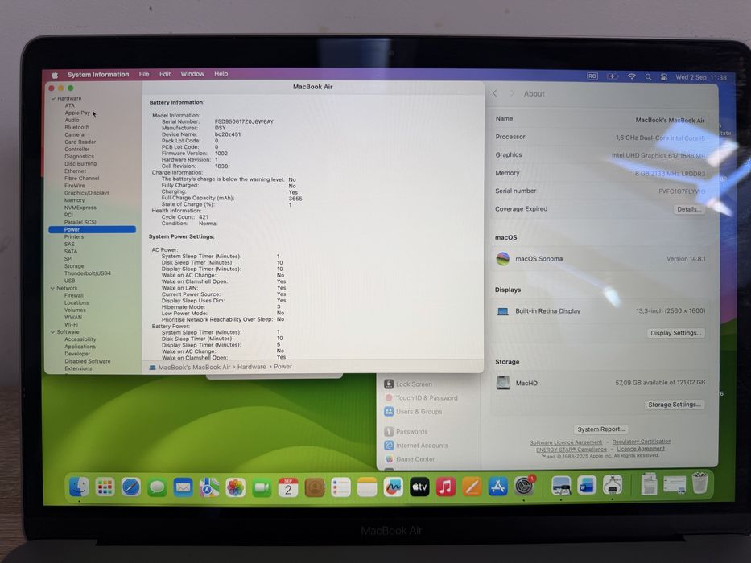Click the battery charging menu bar icon
Image resolution: width=751 pixels, height=563 pixels.
click(612, 76)
